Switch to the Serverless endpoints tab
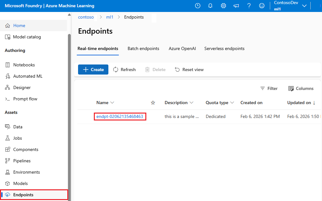 tap(224, 48)
